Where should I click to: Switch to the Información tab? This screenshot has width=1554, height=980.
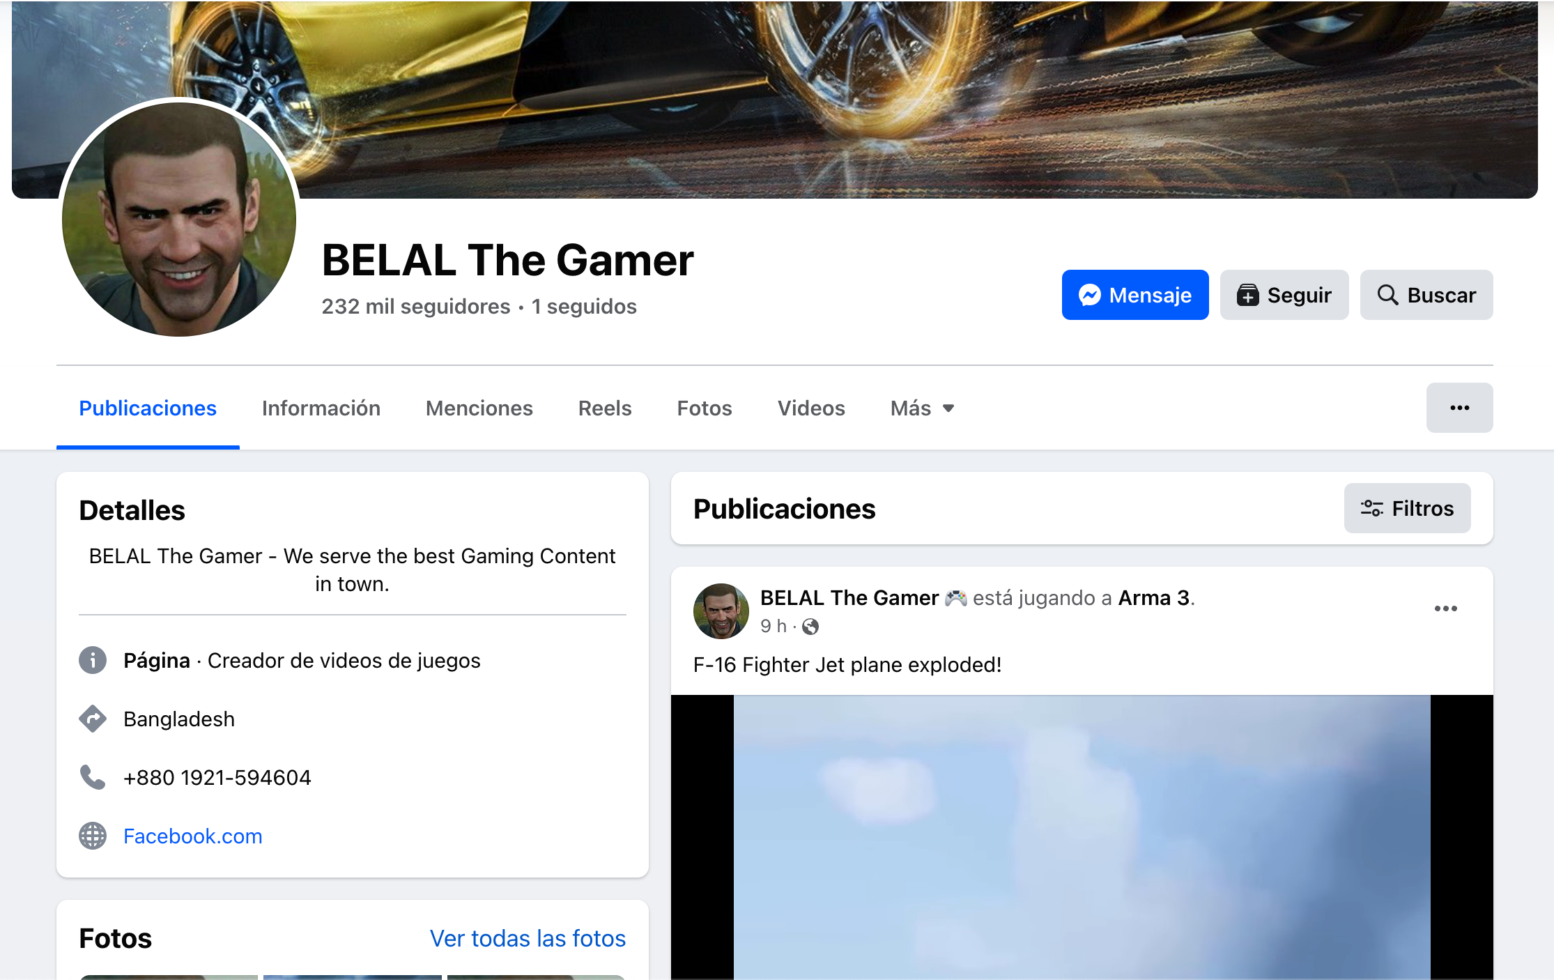pos(321,408)
